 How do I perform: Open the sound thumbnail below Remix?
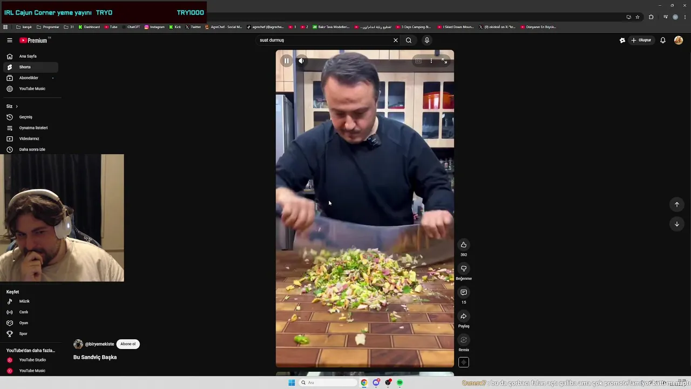464,363
